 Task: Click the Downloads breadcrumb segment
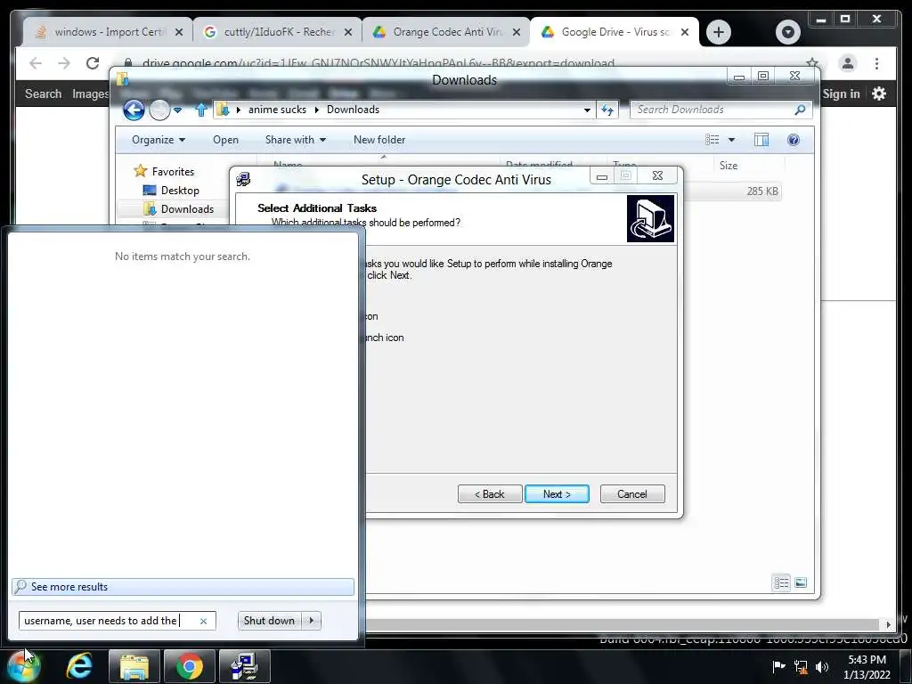(353, 110)
